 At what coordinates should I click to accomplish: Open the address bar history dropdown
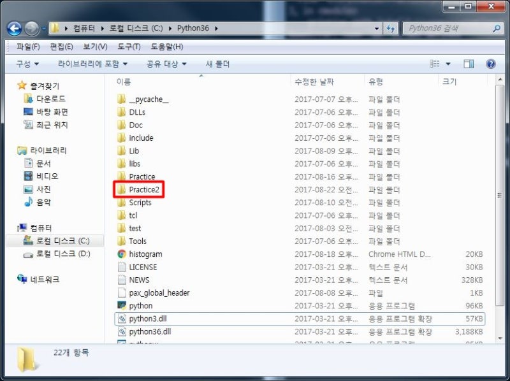pos(376,29)
